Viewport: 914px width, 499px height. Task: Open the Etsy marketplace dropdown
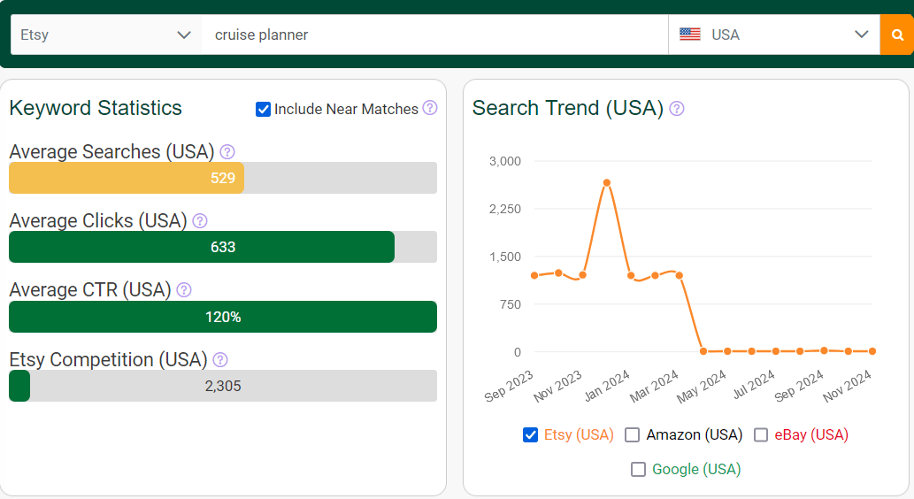(106, 35)
